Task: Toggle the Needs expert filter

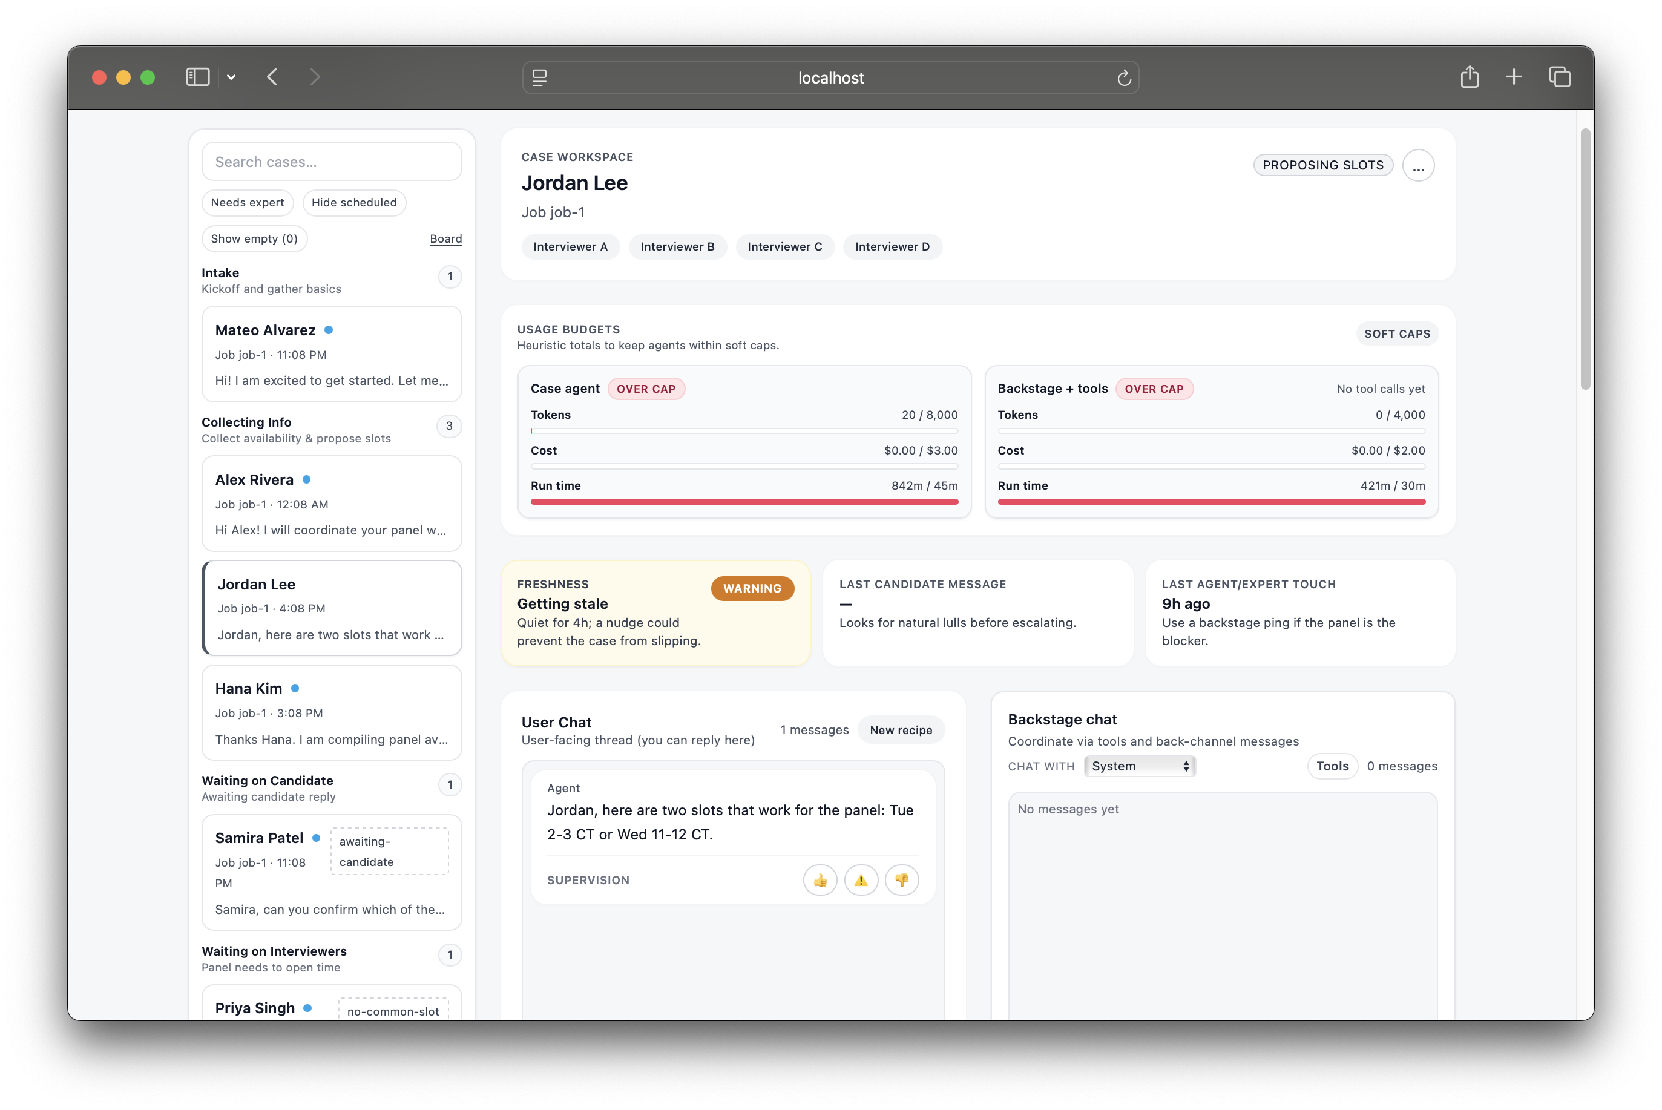Action: click(247, 203)
